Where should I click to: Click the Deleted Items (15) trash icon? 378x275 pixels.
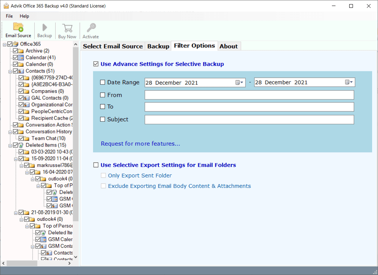coord(21,145)
